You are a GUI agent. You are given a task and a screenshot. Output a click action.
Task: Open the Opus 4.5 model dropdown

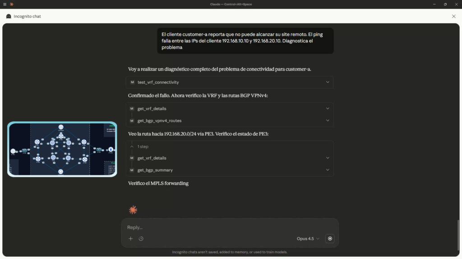308,239
